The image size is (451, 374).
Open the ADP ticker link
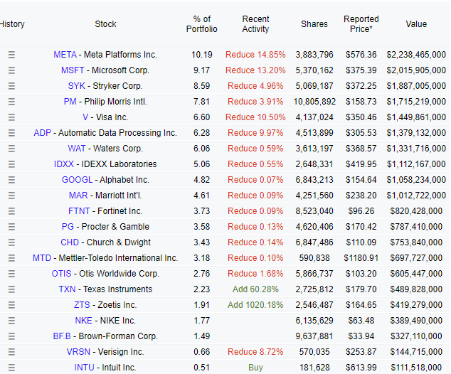[42, 133]
